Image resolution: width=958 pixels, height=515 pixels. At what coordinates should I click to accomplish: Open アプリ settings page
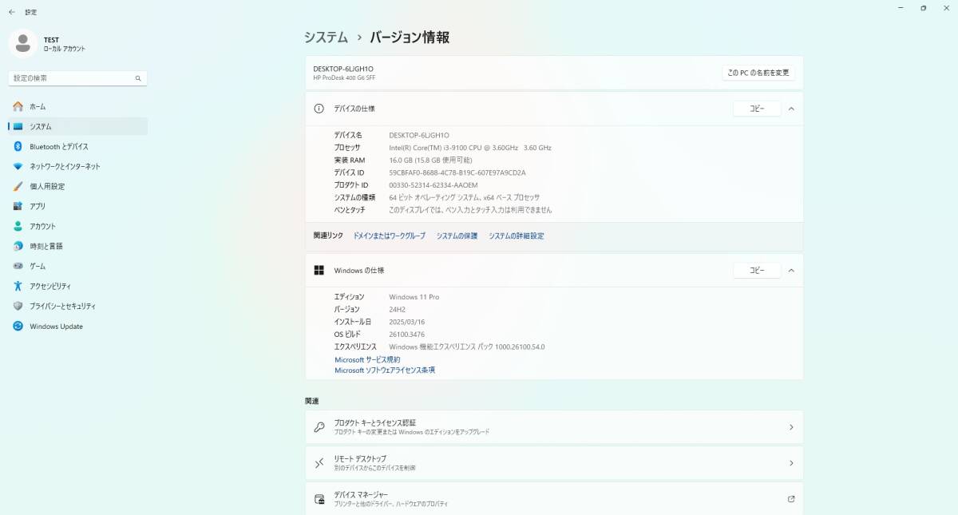pos(77,206)
